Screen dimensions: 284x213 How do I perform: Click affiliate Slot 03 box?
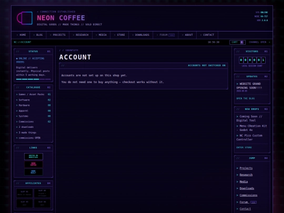[24, 203]
